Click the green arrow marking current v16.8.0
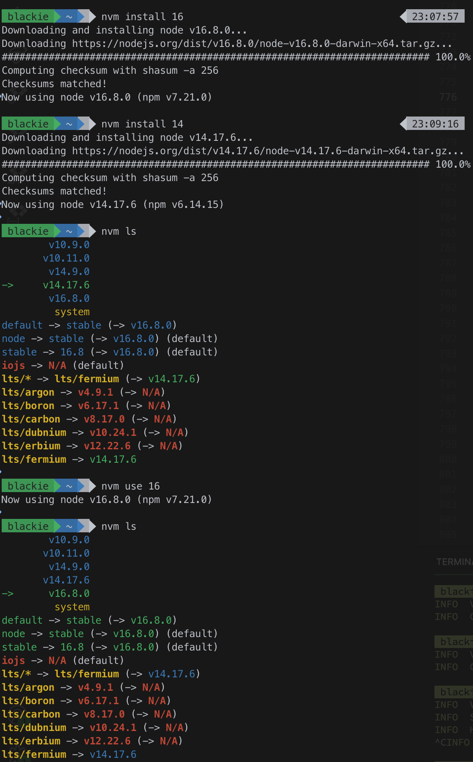This screenshot has width=473, height=762. tap(8, 594)
